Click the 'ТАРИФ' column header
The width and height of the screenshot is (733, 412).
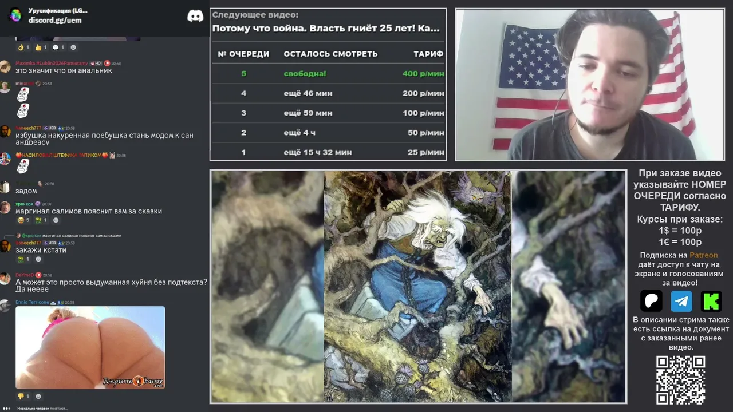point(428,54)
